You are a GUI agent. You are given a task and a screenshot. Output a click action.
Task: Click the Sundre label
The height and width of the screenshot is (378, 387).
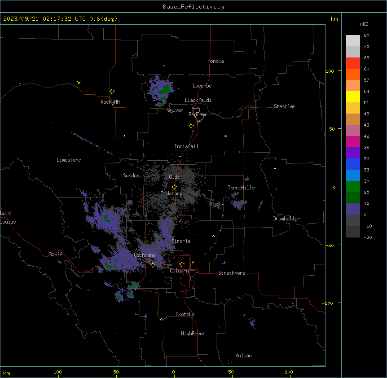click(x=131, y=176)
